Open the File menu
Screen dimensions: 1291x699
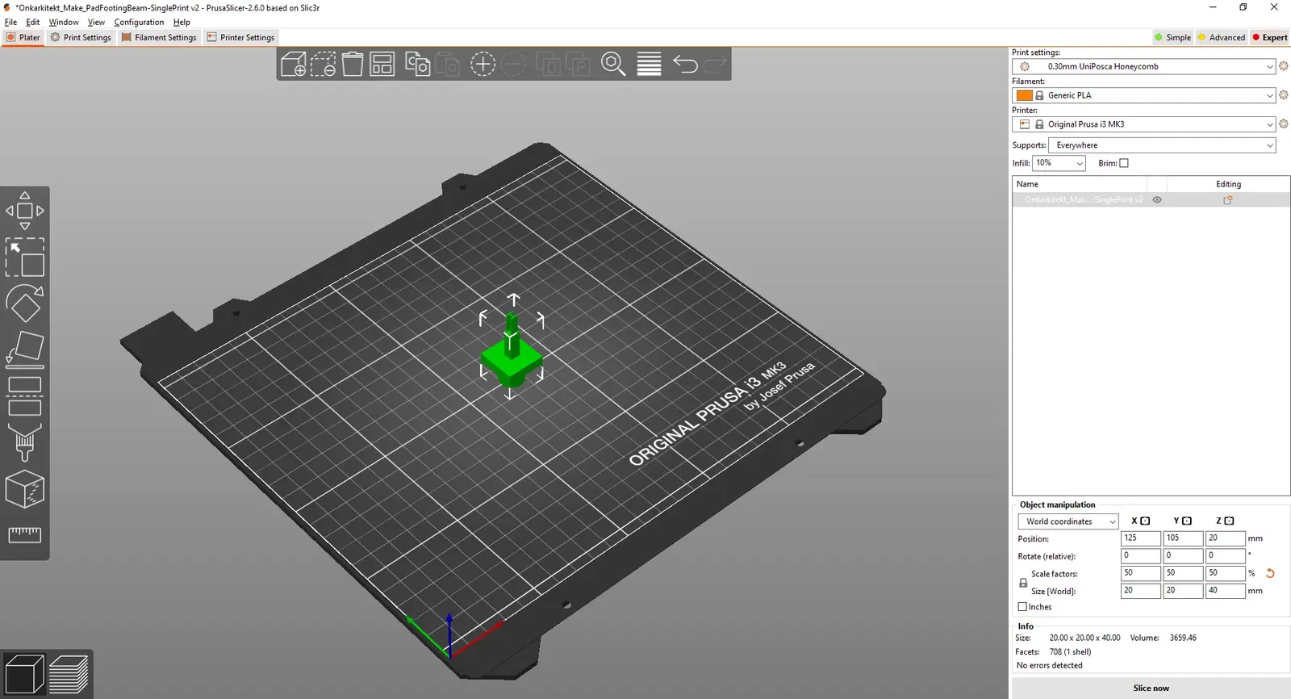click(x=10, y=23)
